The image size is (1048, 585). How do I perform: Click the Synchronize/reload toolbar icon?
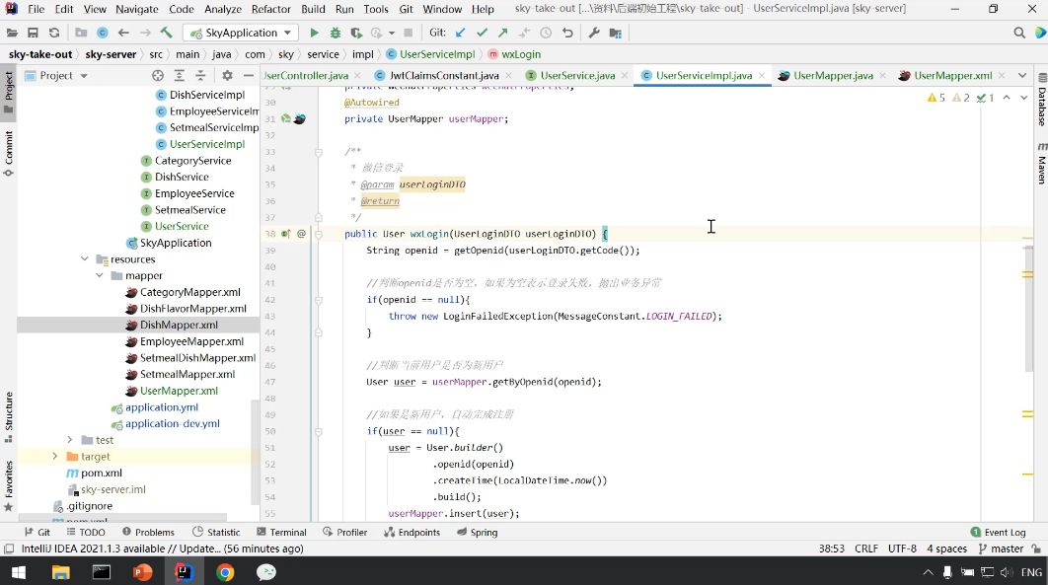tap(54, 33)
